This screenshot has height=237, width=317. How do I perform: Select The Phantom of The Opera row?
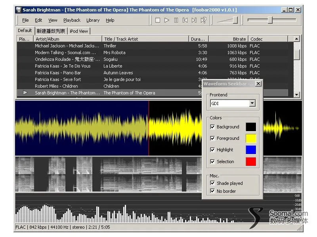(109, 93)
